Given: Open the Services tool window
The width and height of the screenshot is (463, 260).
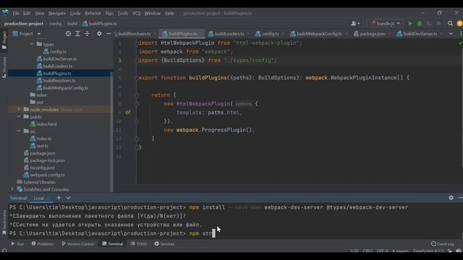Looking at the screenshot, I should [x=164, y=244].
